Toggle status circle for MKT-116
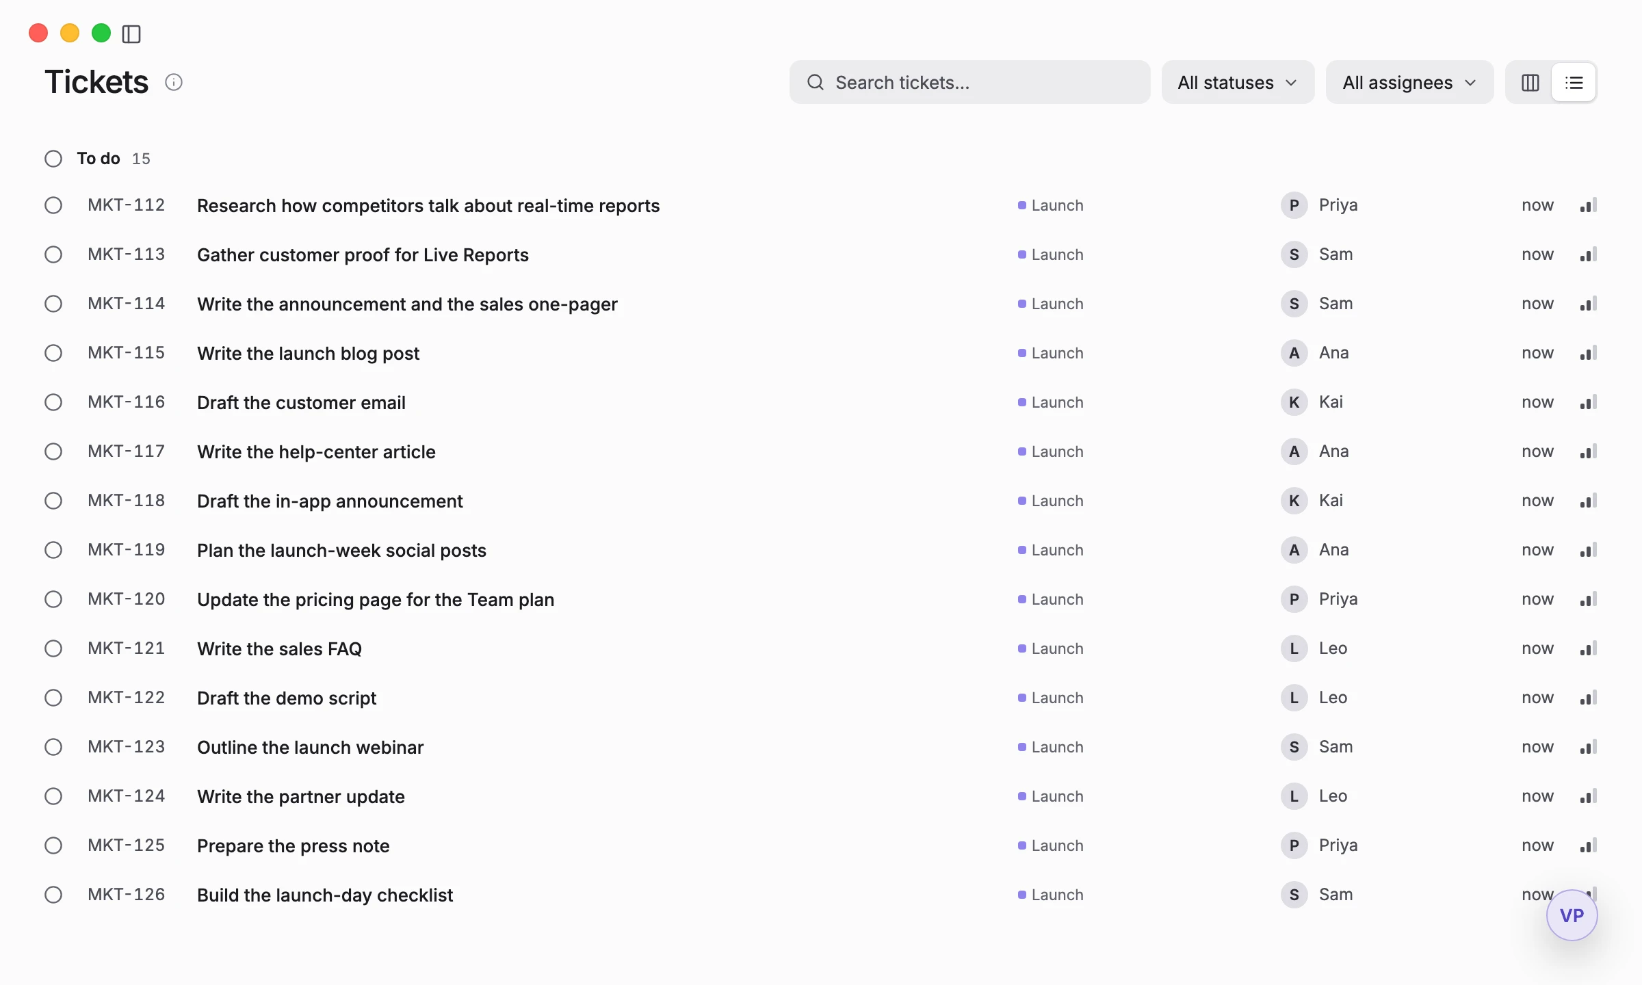This screenshot has height=985, width=1642. [x=53, y=402]
